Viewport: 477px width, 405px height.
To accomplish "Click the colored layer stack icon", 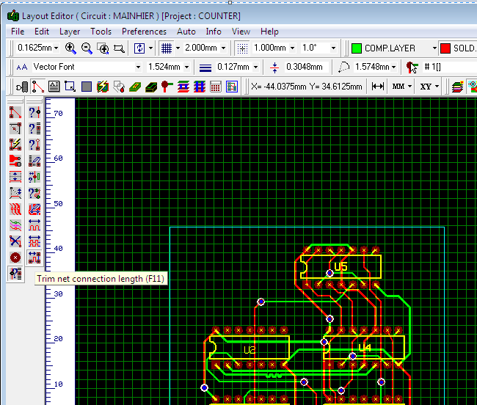I will click(x=457, y=87).
